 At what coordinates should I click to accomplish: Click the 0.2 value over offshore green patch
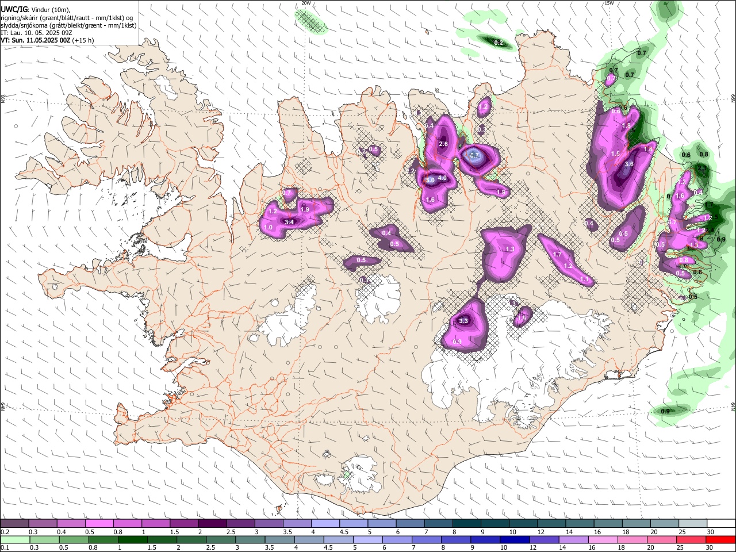(499, 43)
